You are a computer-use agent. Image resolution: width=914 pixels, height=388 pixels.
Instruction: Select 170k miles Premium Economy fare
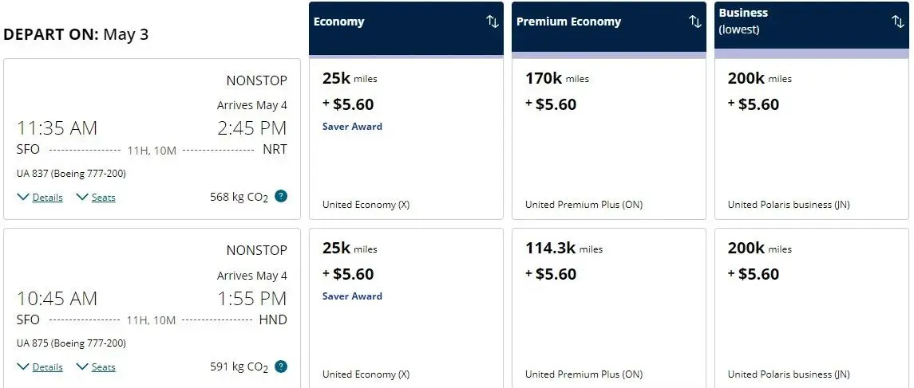tap(609, 139)
